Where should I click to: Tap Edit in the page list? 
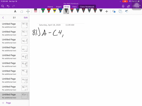[x=26, y=18]
